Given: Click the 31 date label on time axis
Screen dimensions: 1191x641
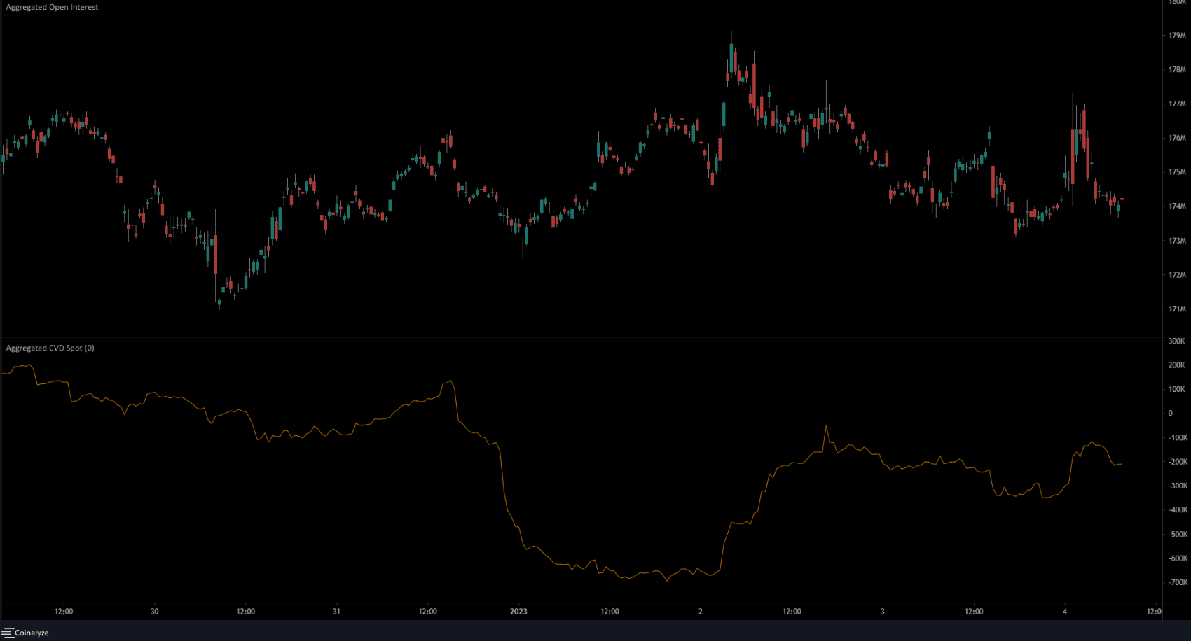Looking at the screenshot, I should click(x=337, y=612).
